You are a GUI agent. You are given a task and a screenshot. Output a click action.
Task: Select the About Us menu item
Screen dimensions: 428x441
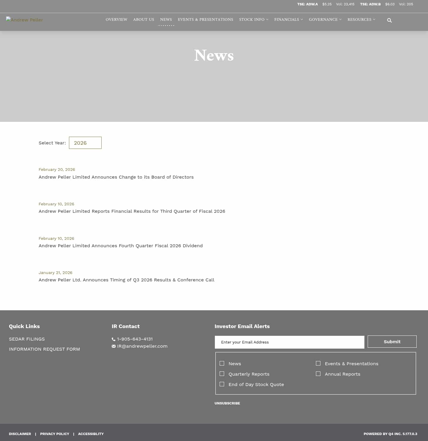[x=144, y=20]
